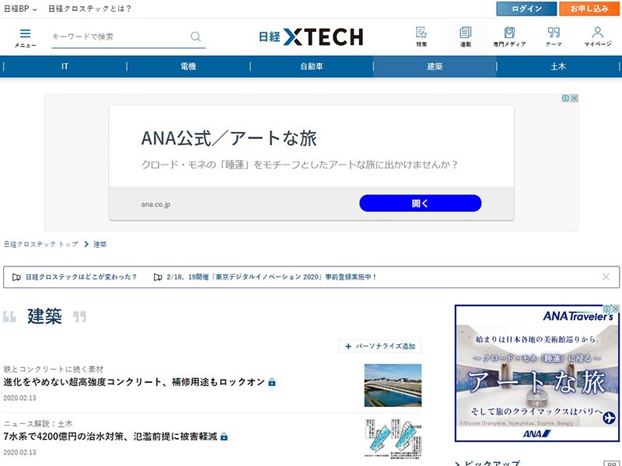The width and height of the screenshot is (622, 466).
Task: Expand the 日経BP dropdown
Action: 20,9
